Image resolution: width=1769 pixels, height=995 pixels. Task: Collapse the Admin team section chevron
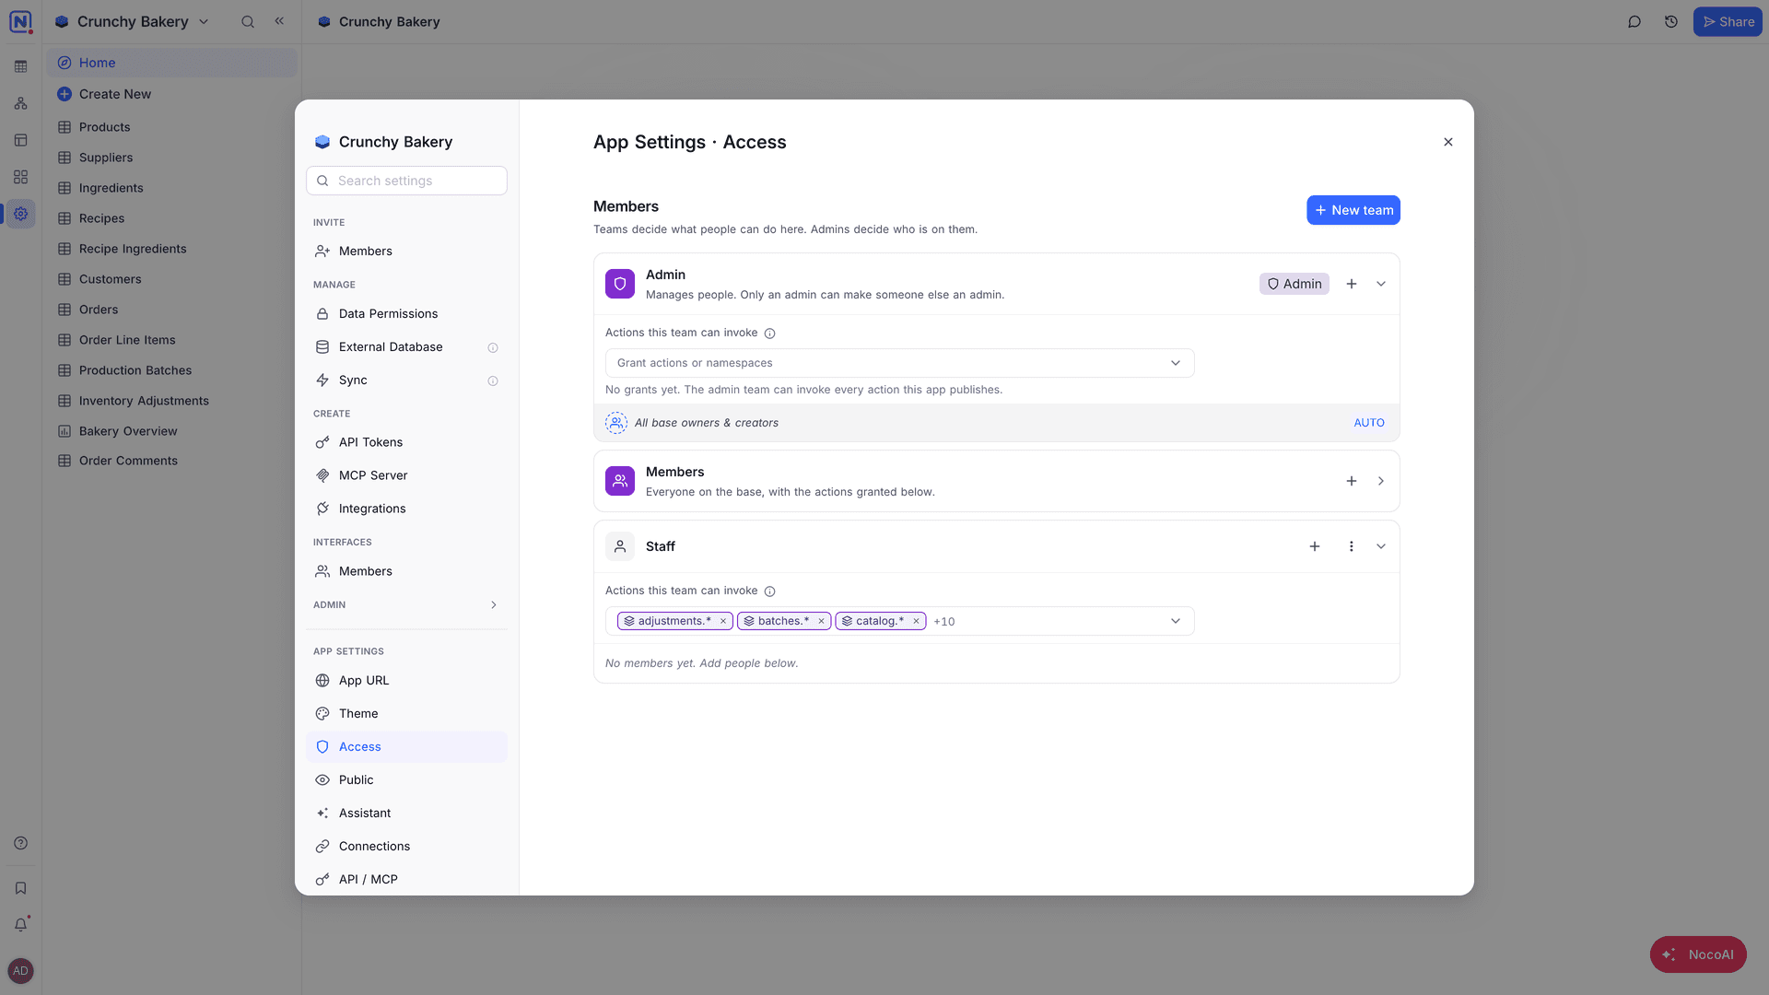(x=1381, y=284)
